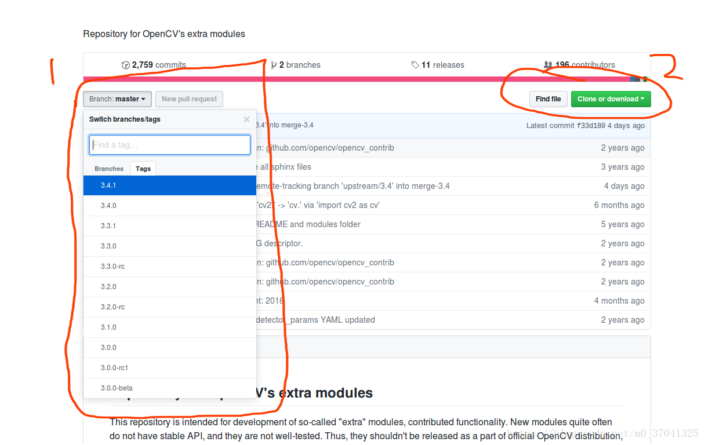The width and height of the screenshot is (705, 445).
Task: Select tag 3.0.0
Action: pyautogui.click(x=170, y=348)
